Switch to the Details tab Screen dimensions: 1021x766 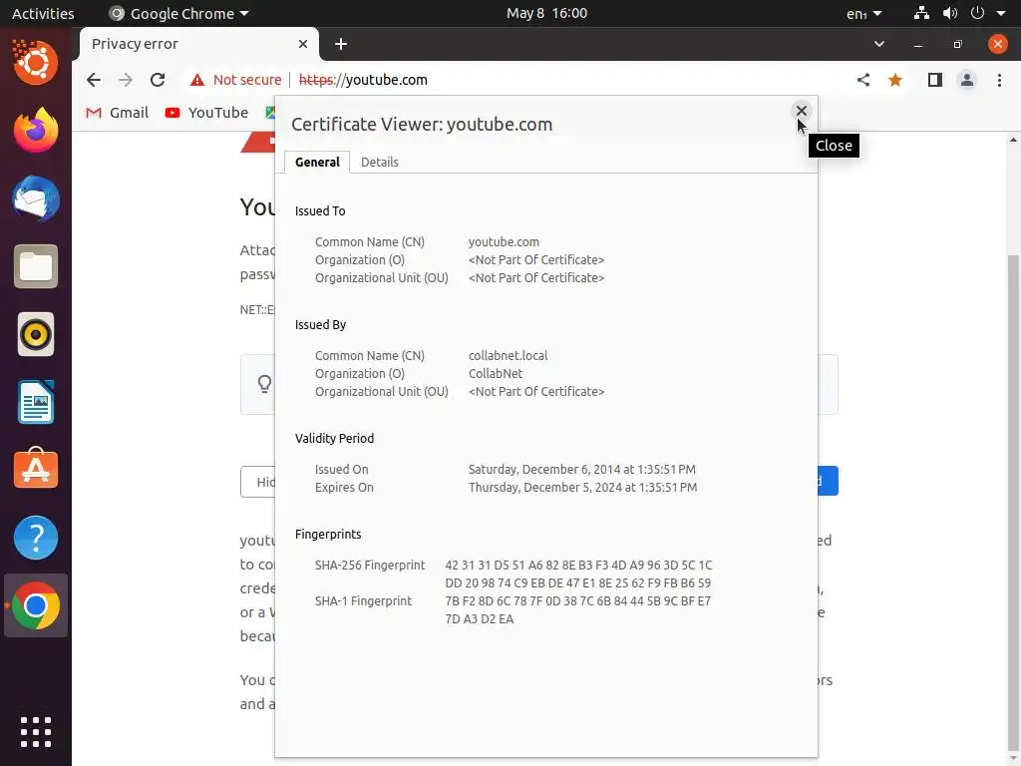point(380,163)
